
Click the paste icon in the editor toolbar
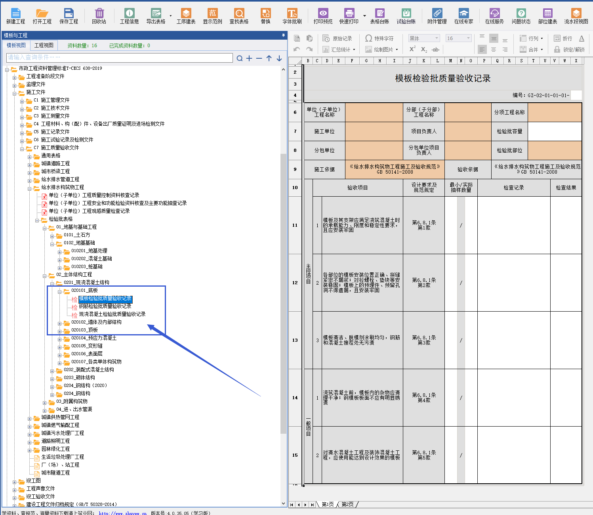(309, 38)
